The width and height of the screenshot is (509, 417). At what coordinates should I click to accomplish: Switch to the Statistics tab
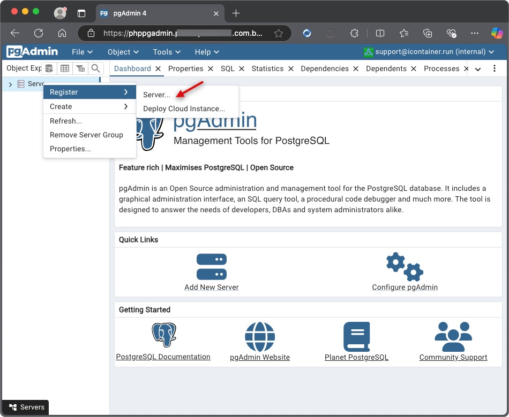pos(267,68)
